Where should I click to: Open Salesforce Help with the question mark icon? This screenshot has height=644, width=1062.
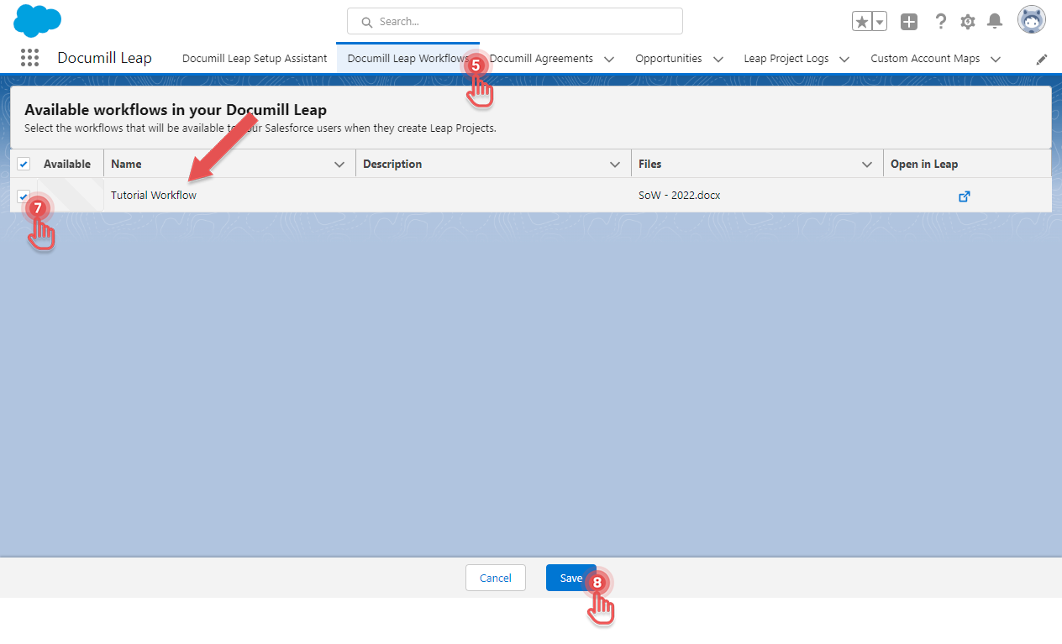coord(940,21)
